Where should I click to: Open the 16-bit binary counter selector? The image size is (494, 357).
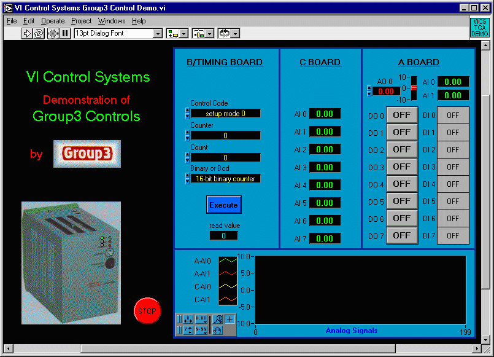226,179
